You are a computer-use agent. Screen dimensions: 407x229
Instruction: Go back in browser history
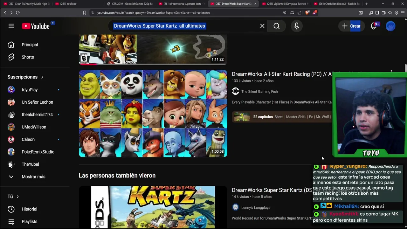point(5,13)
